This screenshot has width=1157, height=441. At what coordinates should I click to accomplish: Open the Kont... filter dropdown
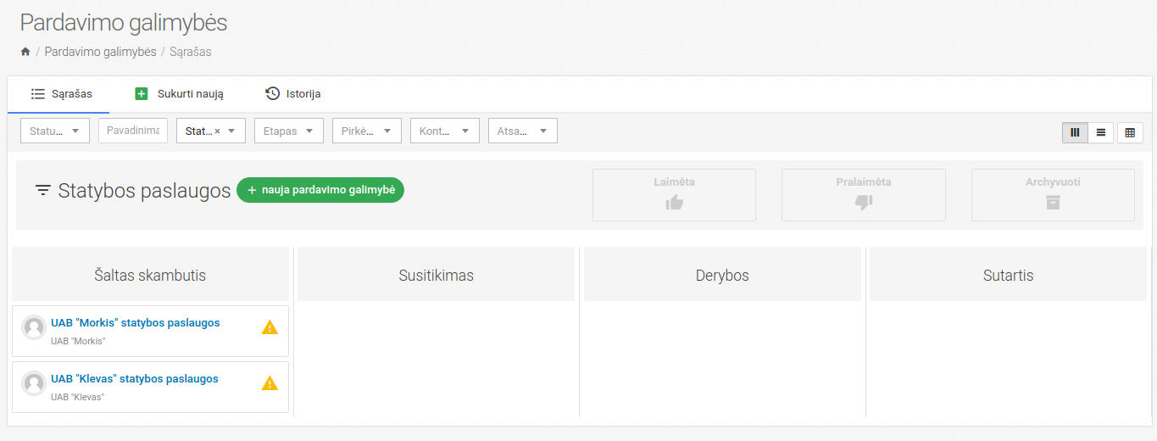coord(444,131)
